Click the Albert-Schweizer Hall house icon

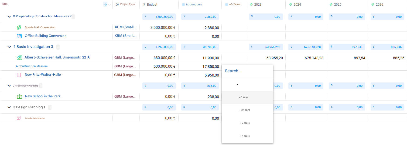19,58
